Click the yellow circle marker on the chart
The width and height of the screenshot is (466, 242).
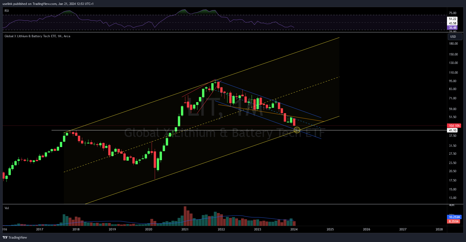click(297, 130)
